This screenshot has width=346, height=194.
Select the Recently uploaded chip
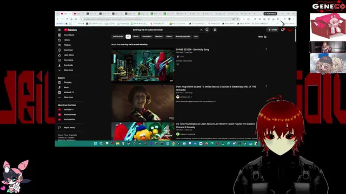183,37
